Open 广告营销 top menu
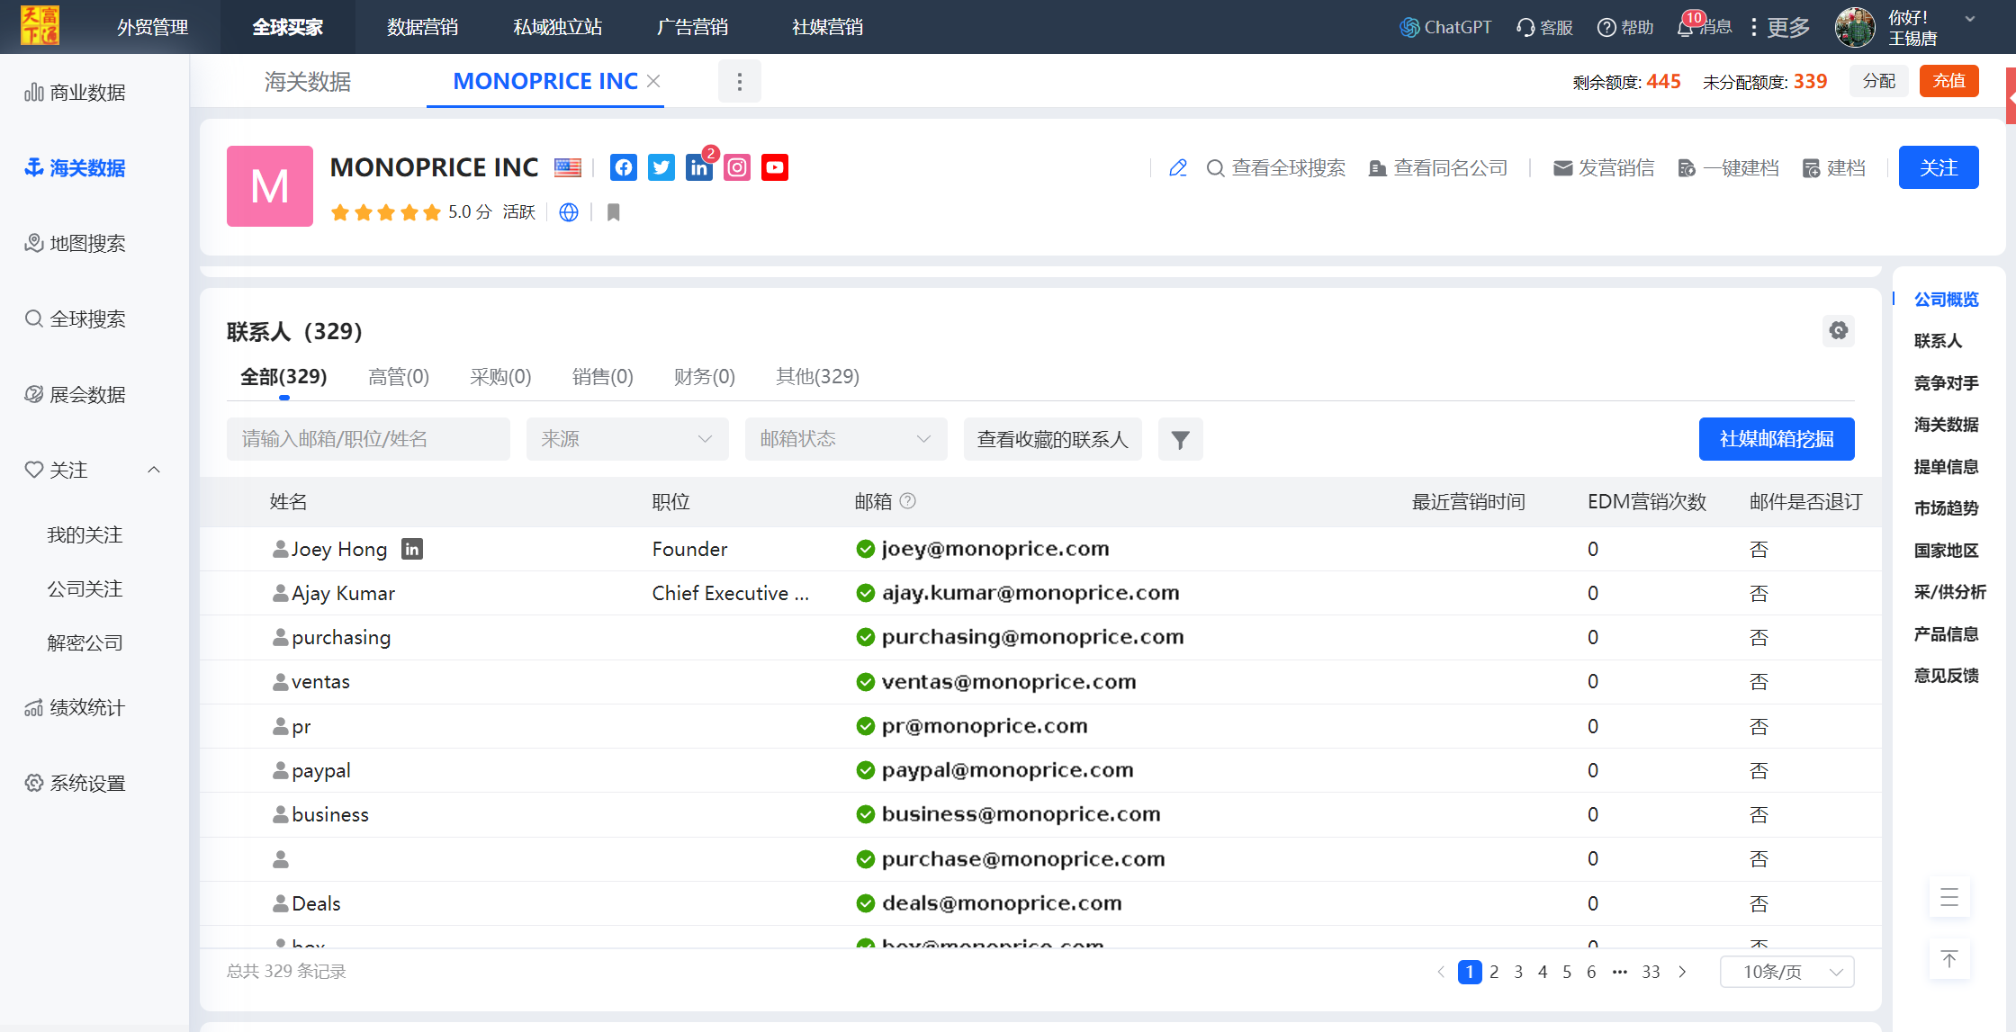The image size is (2016, 1032). tap(693, 27)
